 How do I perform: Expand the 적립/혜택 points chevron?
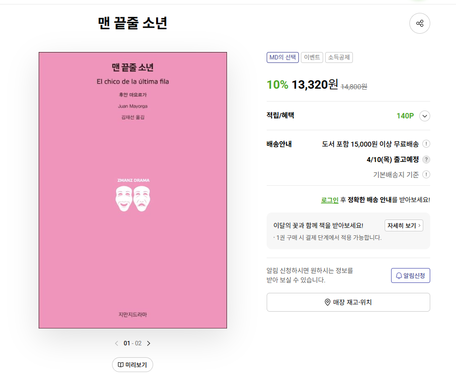tap(425, 116)
